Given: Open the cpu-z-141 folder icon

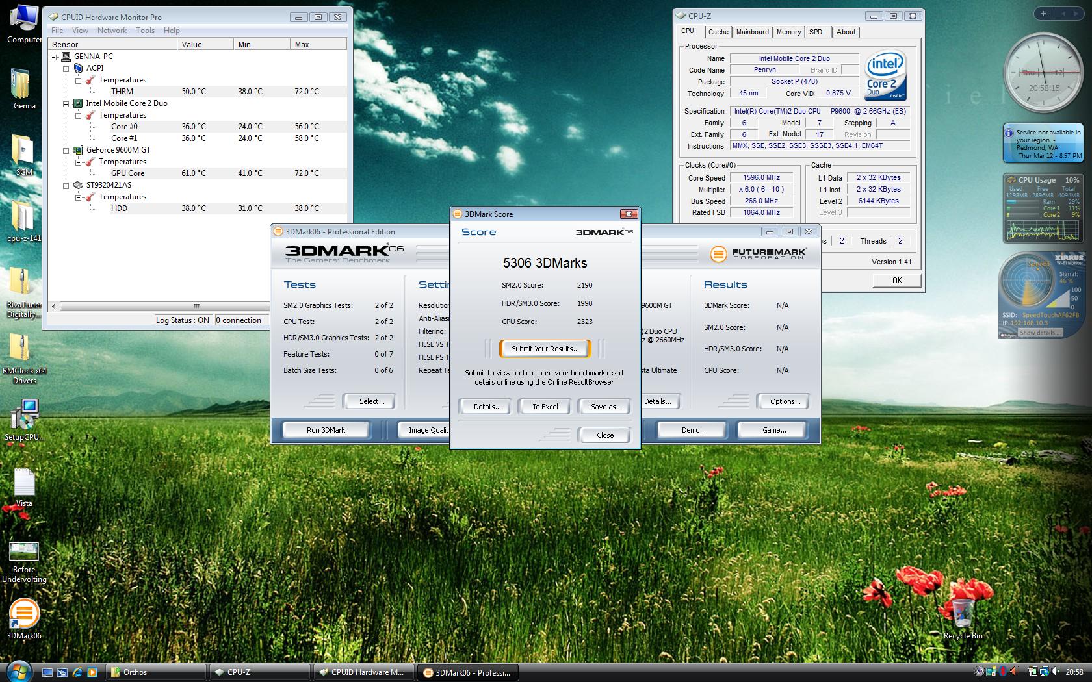Looking at the screenshot, I should (x=24, y=221).
